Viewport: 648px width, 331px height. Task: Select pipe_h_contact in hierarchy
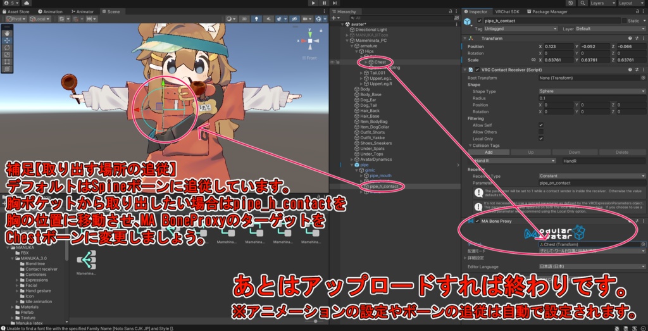pyautogui.click(x=384, y=187)
